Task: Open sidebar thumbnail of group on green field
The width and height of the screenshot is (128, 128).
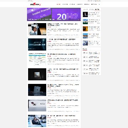Action: [85, 22]
